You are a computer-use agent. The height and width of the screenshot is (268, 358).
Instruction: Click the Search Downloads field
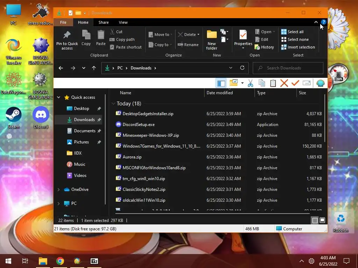[288, 68]
